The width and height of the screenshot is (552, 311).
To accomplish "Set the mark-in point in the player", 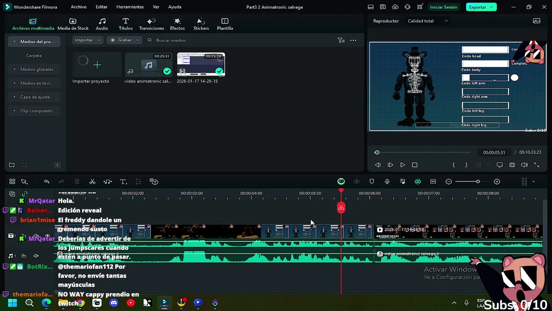I will 454,165.
